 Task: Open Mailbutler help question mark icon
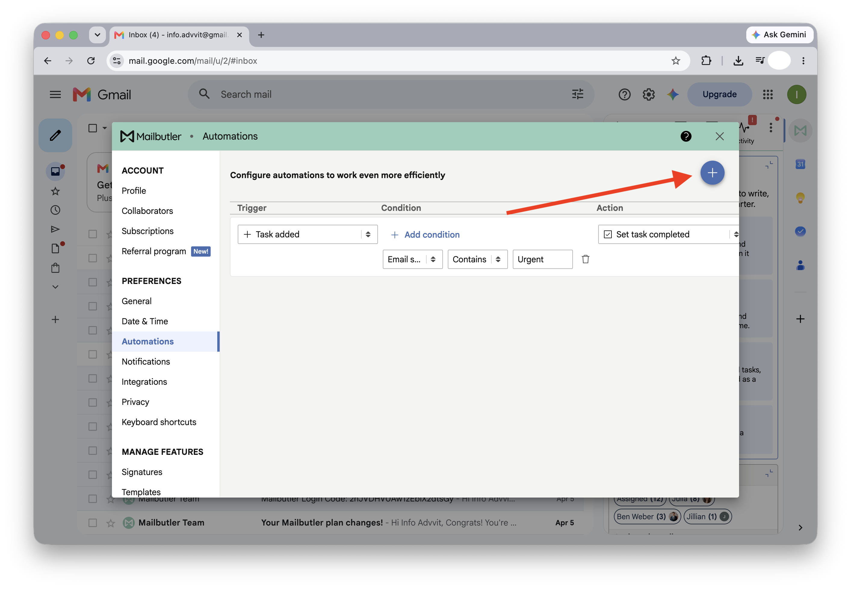pyautogui.click(x=685, y=136)
